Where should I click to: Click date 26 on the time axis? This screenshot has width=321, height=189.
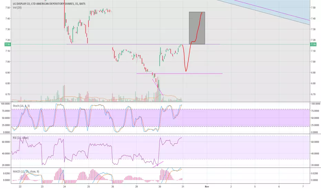point(113,187)
